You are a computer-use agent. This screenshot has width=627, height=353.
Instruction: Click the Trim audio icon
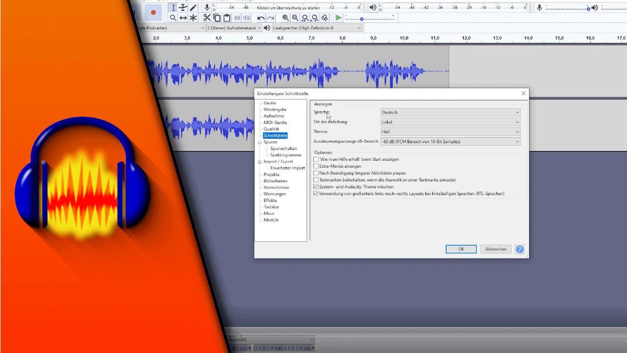(237, 18)
